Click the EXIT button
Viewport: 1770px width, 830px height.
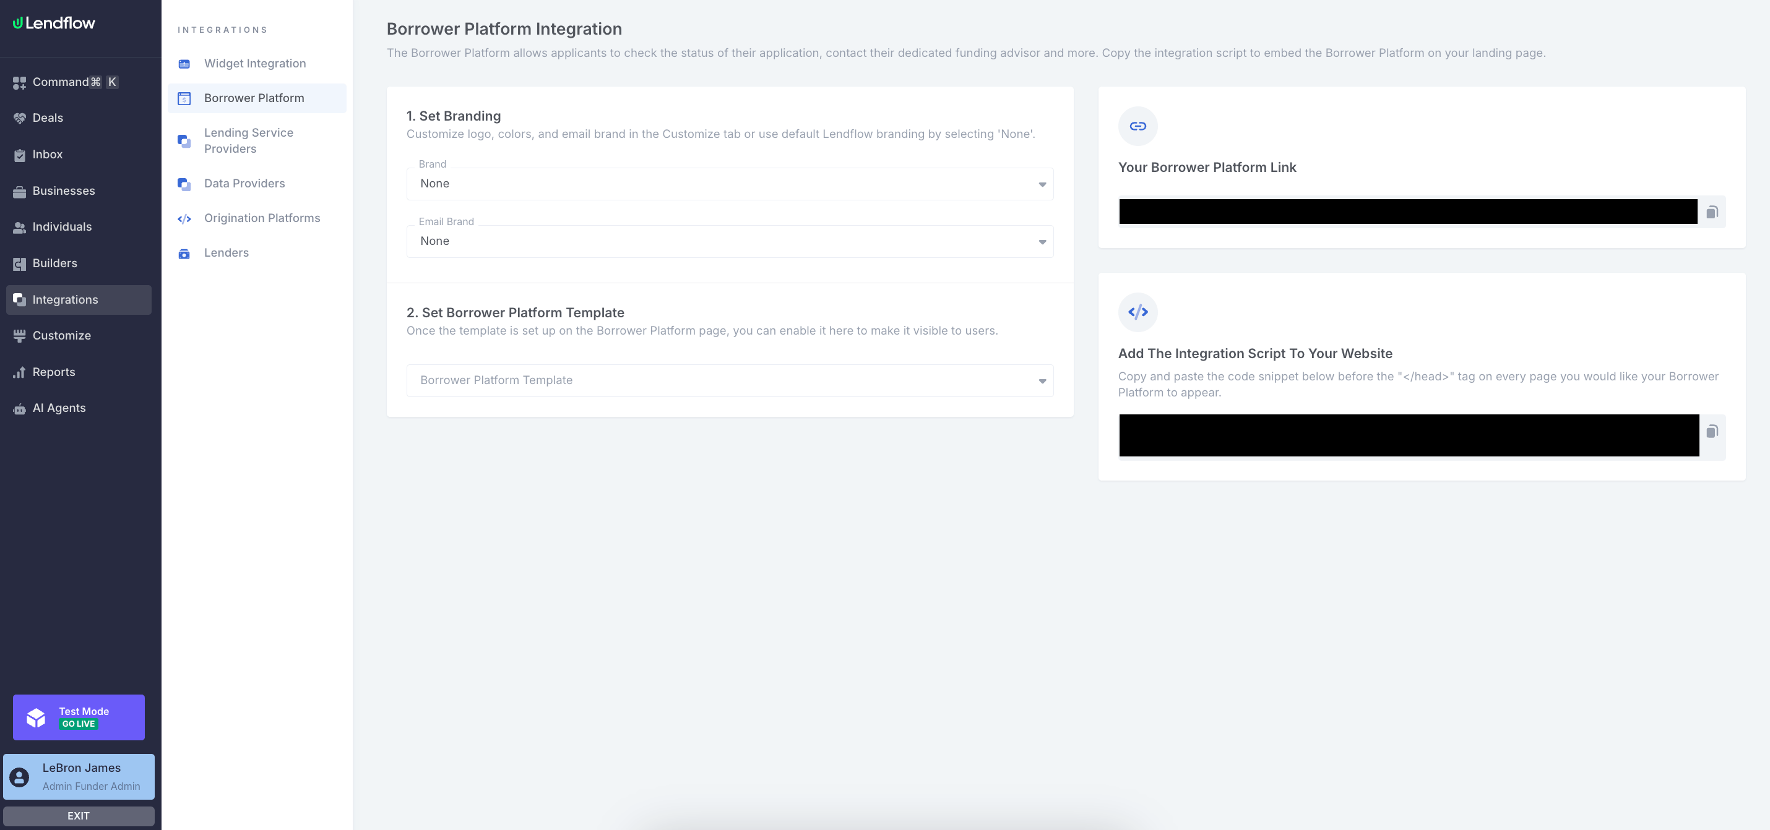tap(79, 816)
